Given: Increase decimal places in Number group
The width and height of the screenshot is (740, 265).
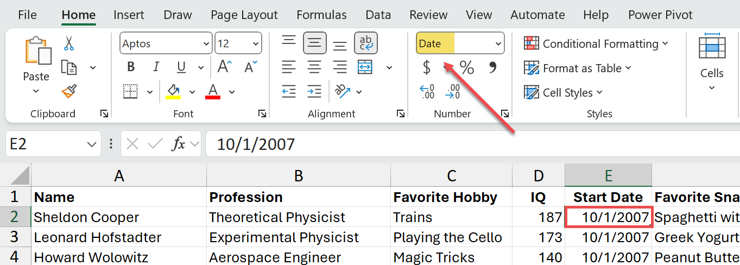Looking at the screenshot, I should click(427, 92).
